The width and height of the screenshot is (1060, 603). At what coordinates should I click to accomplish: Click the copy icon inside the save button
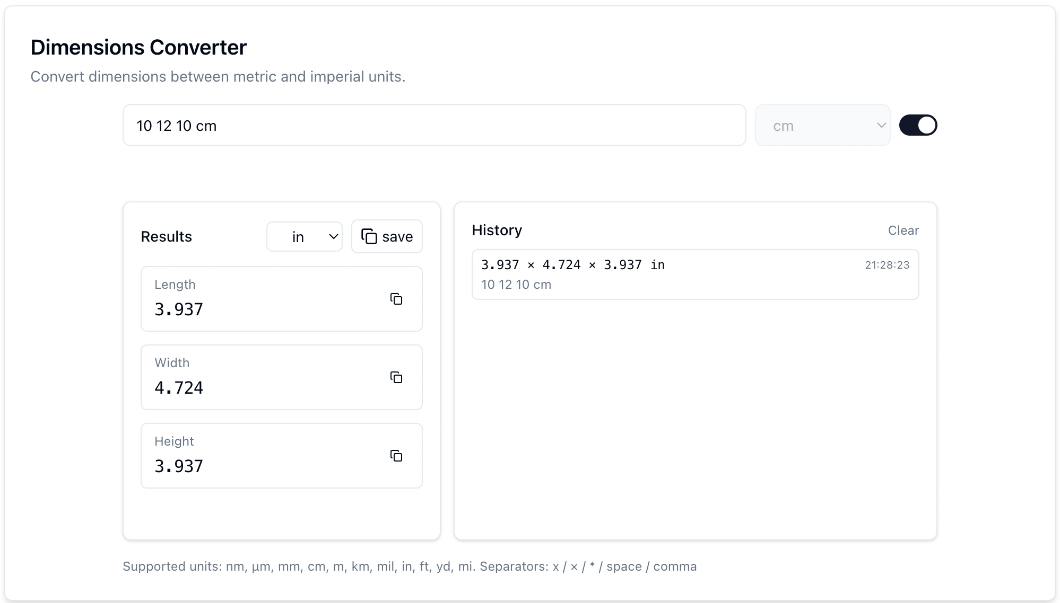click(x=370, y=236)
